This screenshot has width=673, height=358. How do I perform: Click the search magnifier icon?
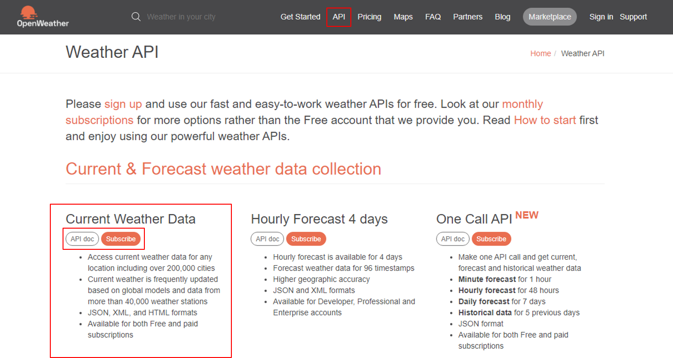[x=136, y=17]
